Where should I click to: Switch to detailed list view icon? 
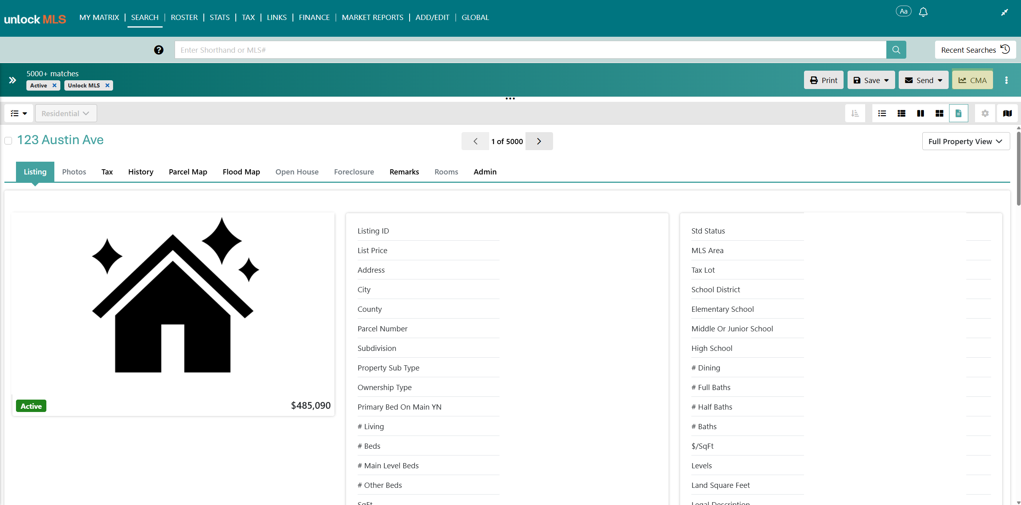[x=901, y=113]
